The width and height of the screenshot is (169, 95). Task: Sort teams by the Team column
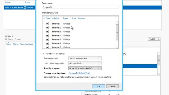pos(9,44)
